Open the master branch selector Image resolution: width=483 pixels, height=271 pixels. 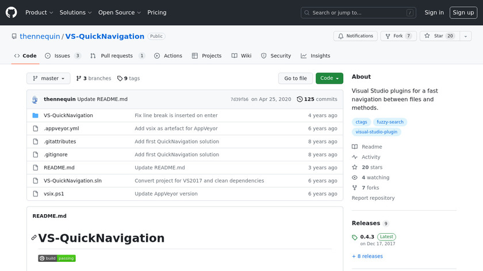point(48,79)
